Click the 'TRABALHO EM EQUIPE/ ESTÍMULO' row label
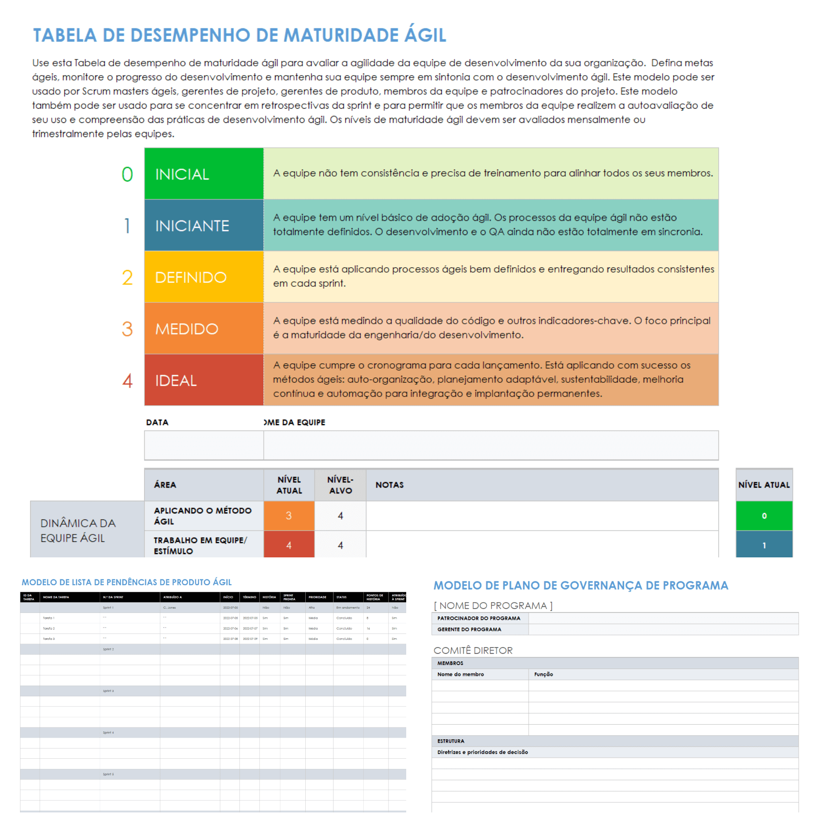 click(204, 545)
